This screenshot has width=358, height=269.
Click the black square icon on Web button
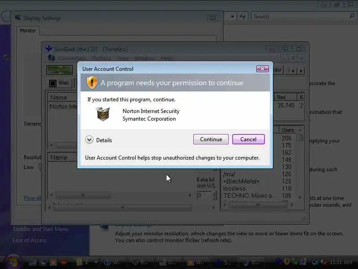tap(53, 83)
